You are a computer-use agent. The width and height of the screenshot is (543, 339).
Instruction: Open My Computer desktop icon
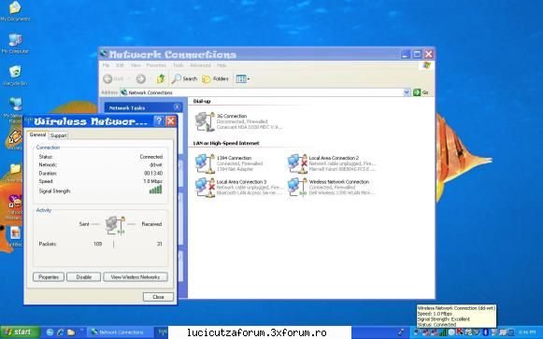15,44
